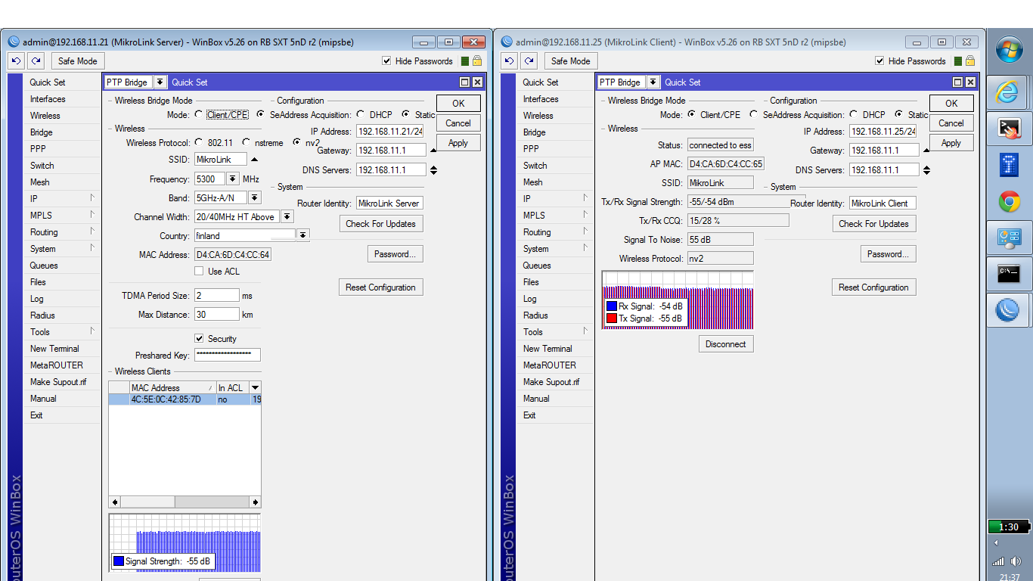Click volume speaker tray icon

tap(1016, 561)
